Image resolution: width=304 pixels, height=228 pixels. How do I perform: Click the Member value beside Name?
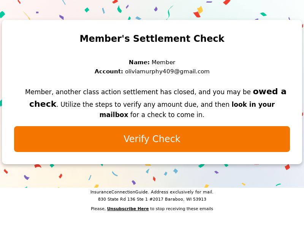click(163, 62)
